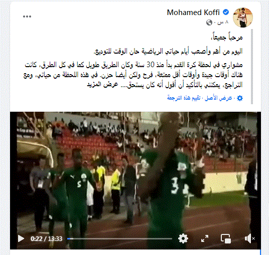The height and width of the screenshot is (255, 269).
Task: Rate this translation via تقييم هذه الترجمة
Action: pos(184,98)
